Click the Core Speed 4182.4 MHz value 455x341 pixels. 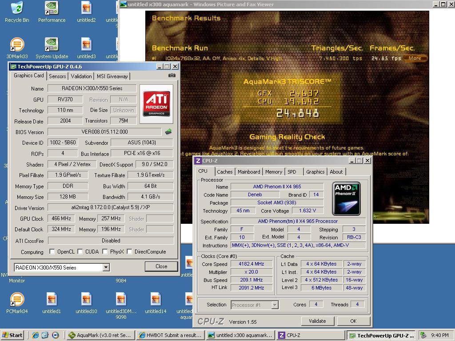click(x=251, y=264)
